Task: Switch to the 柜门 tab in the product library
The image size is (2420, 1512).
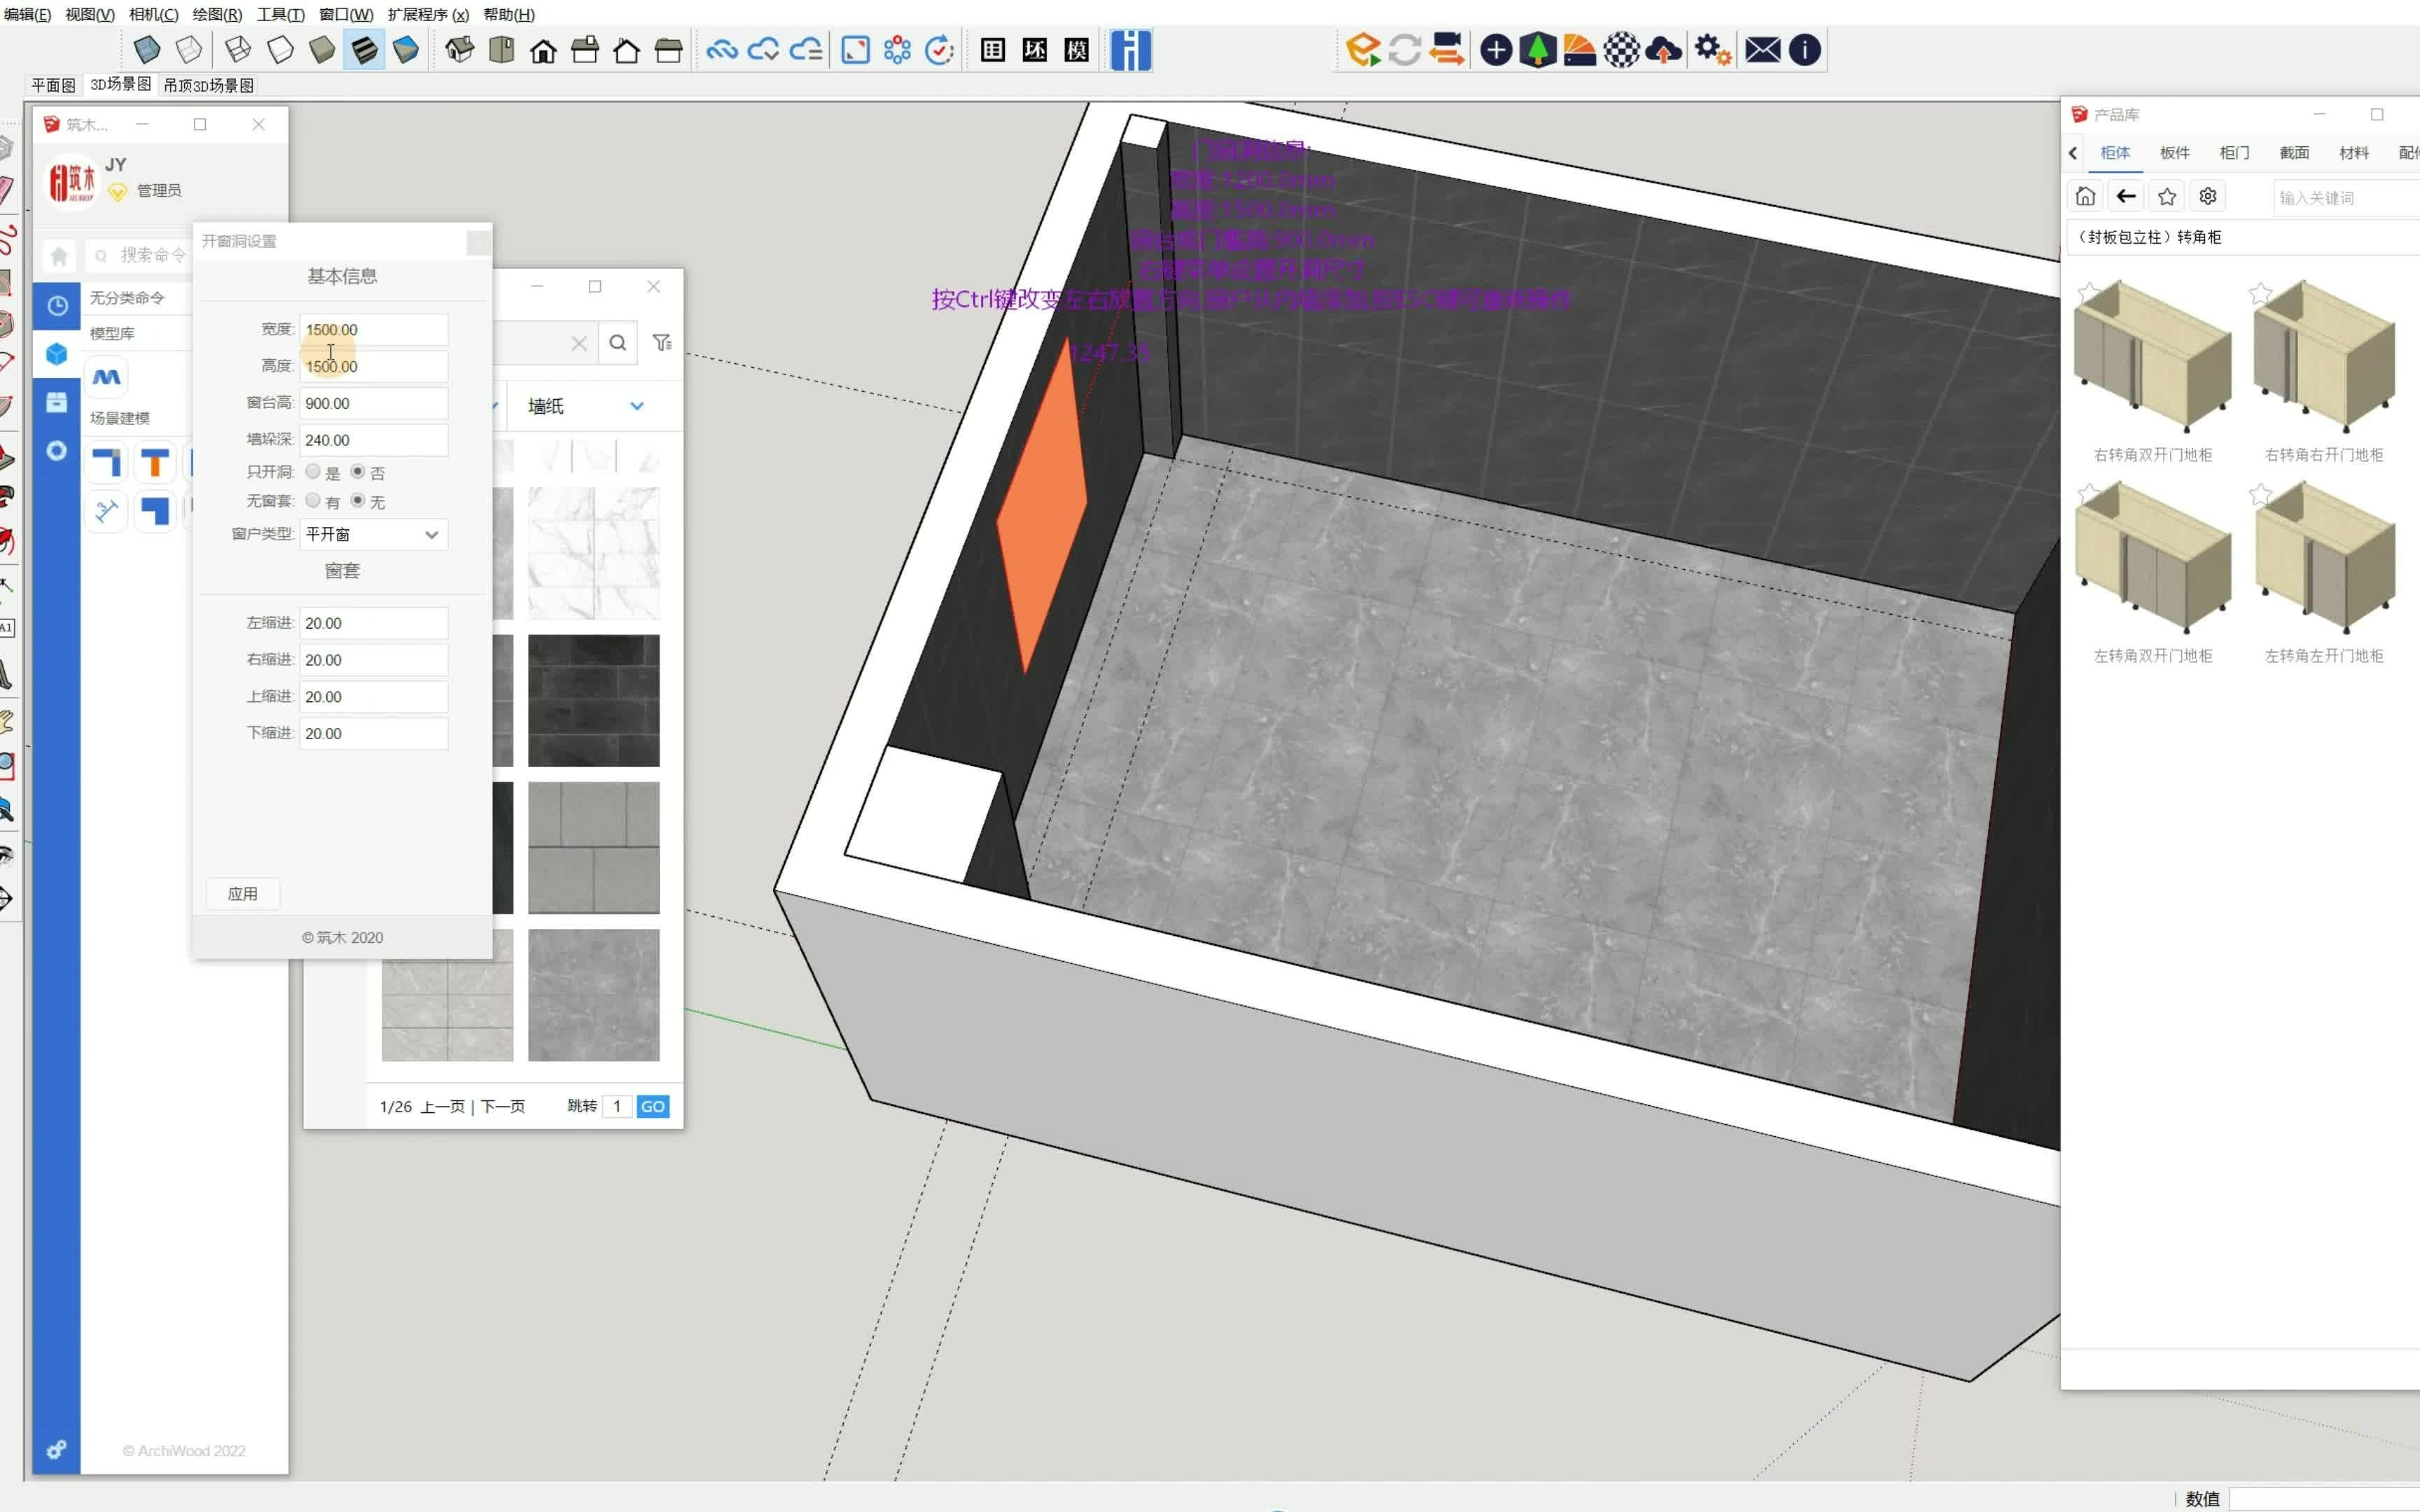Action: coord(2234,153)
